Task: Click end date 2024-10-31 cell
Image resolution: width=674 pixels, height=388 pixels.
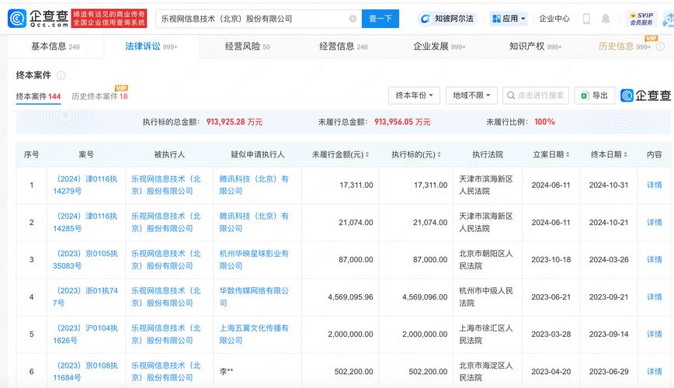Action: coord(609,185)
